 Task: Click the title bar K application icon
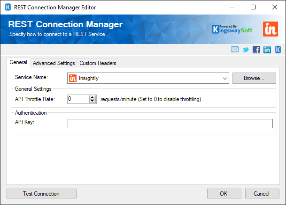pos(8,7)
